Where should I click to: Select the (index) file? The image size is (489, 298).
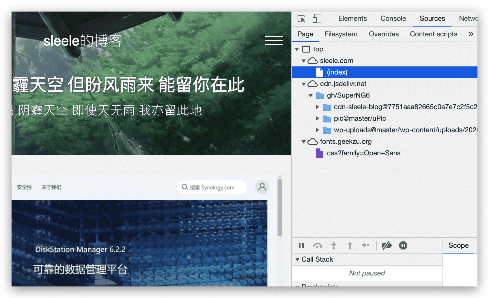(385, 72)
